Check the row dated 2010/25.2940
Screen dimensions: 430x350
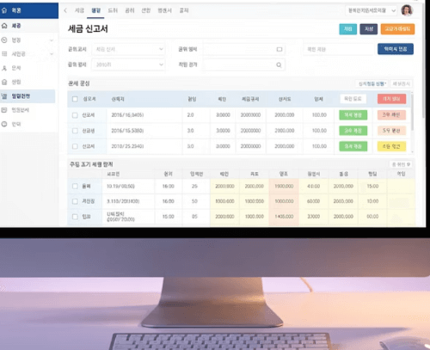point(75,146)
